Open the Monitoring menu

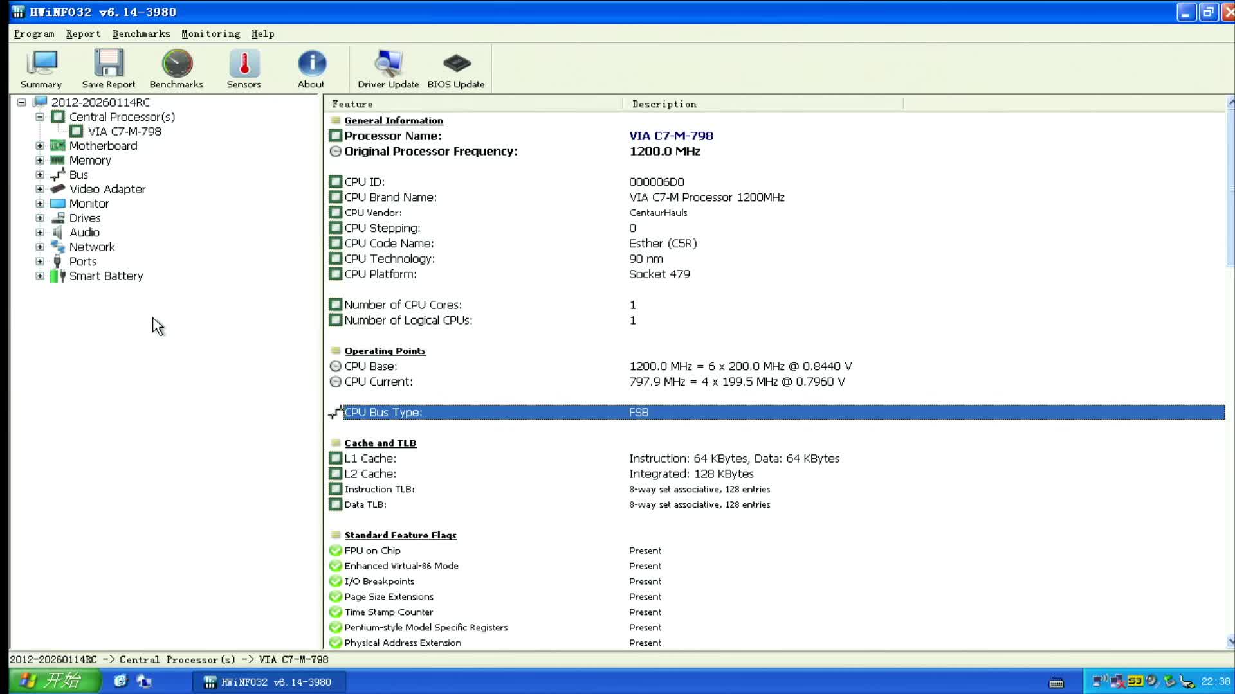[x=210, y=34]
